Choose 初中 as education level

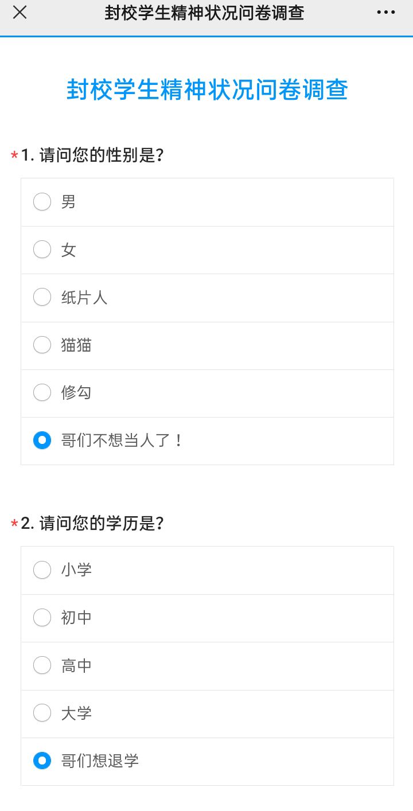[42, 618]
